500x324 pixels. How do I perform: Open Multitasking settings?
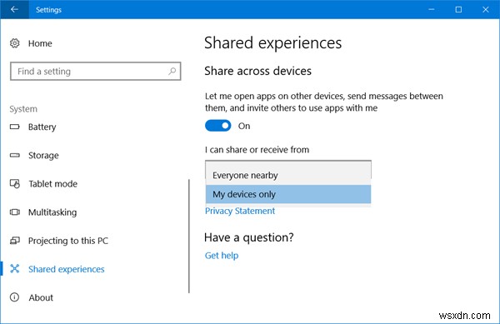tap(52, 212)
